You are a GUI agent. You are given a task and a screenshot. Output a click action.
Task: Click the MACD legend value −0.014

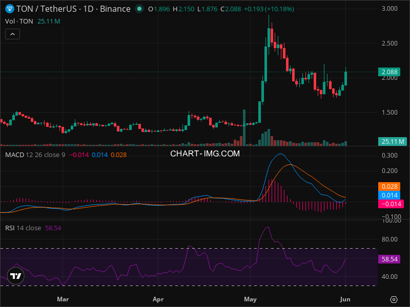pos(79,155)
